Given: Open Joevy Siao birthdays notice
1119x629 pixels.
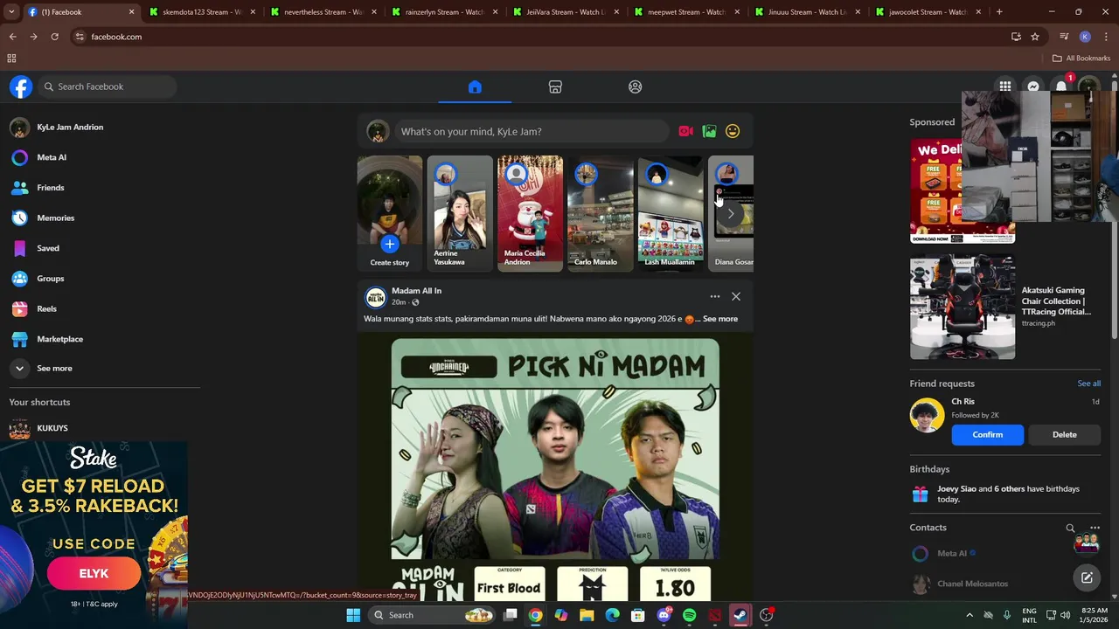Looking at the screenshot, I should pos(1005,494).
